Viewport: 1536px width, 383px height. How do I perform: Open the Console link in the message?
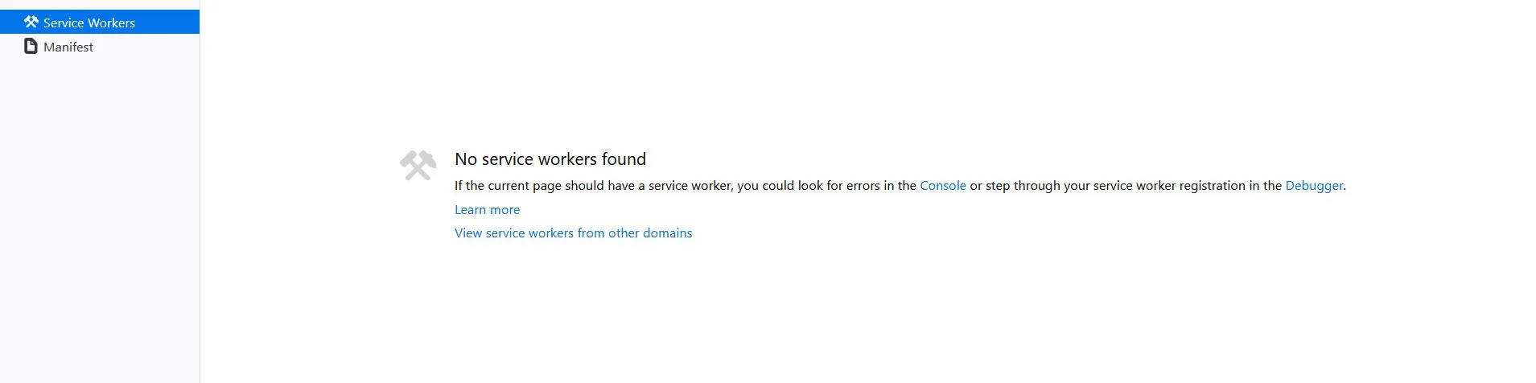(x=943, y=185)
